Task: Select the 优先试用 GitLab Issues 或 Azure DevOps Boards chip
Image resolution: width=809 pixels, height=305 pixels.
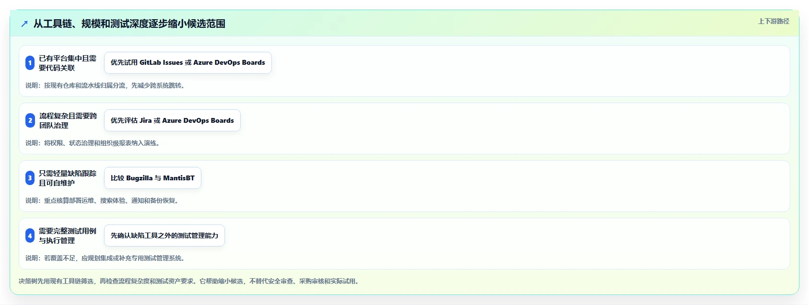Action: pyautogui.click(x=188, y=63)
